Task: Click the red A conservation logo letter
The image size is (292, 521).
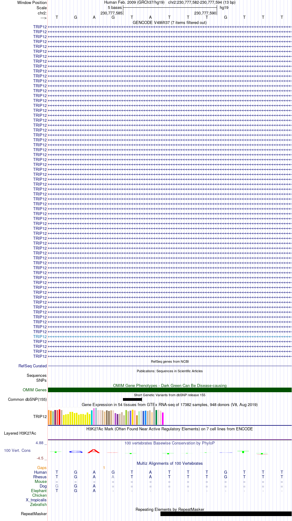Action: click(x=94, y=451)
